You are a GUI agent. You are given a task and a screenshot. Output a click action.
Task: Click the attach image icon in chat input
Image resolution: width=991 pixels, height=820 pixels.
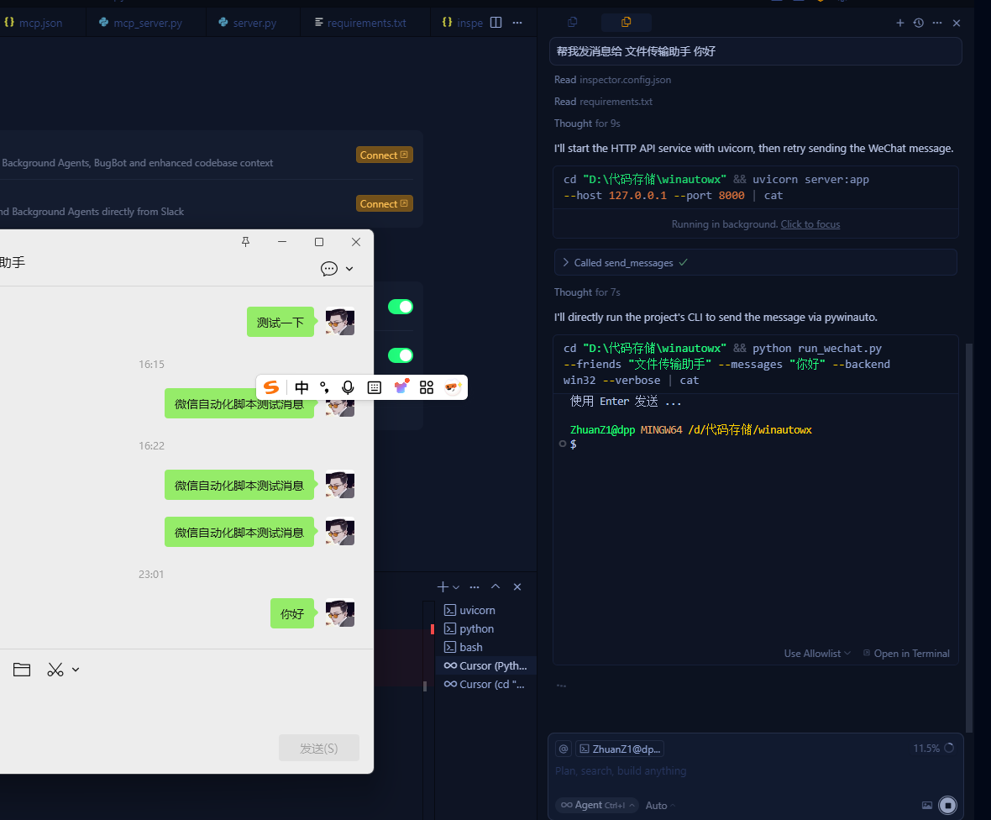926,805
